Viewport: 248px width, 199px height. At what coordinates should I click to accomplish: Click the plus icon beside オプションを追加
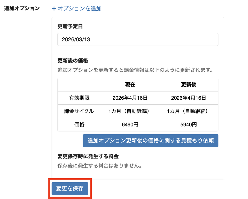pos(54,9)
